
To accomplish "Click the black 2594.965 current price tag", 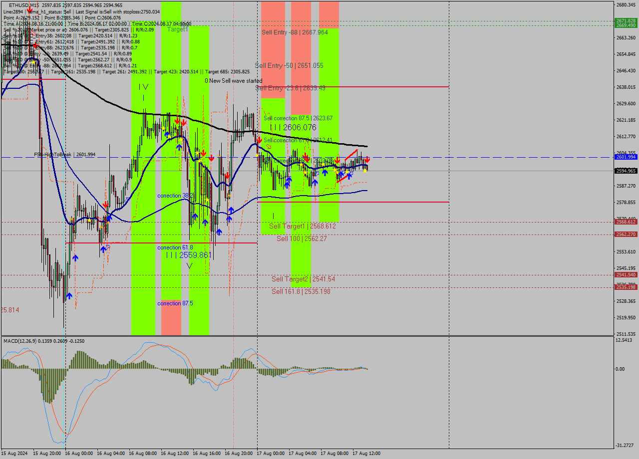I will [x=626, y=171].
